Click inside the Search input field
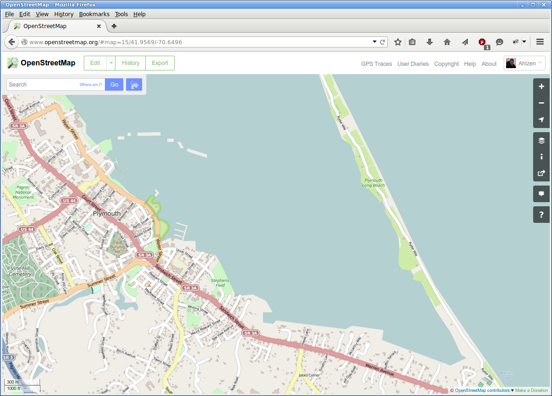This screenshot has width=552, height=396. pyautogui.click(x=44, y=85)
